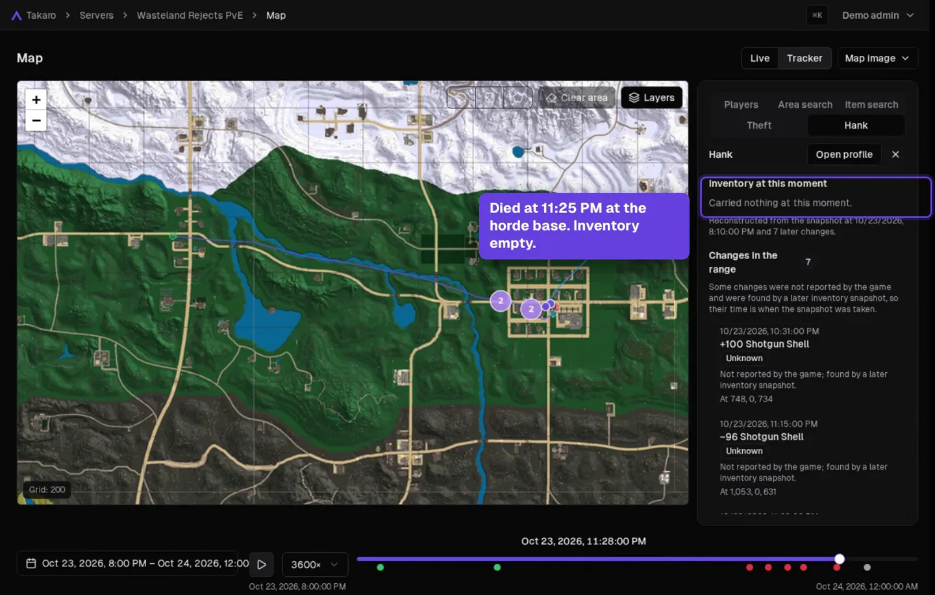The image size is (935, 595).
Task: Click the 'Grid: 200' map label
Action: [x=47, y=490]
